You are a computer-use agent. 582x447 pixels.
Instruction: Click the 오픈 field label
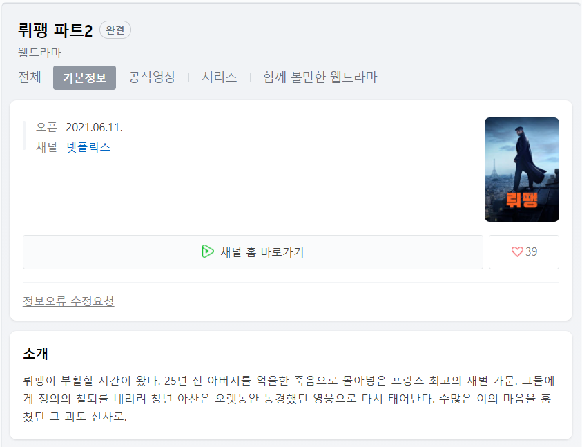46,127
